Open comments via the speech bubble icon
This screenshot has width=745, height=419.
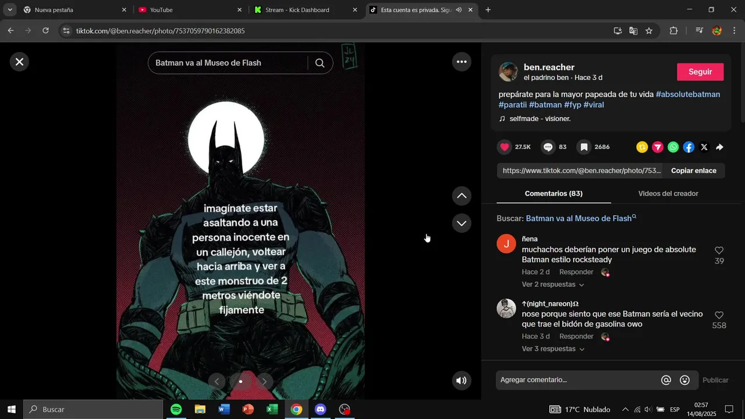[x=548, y=147]
